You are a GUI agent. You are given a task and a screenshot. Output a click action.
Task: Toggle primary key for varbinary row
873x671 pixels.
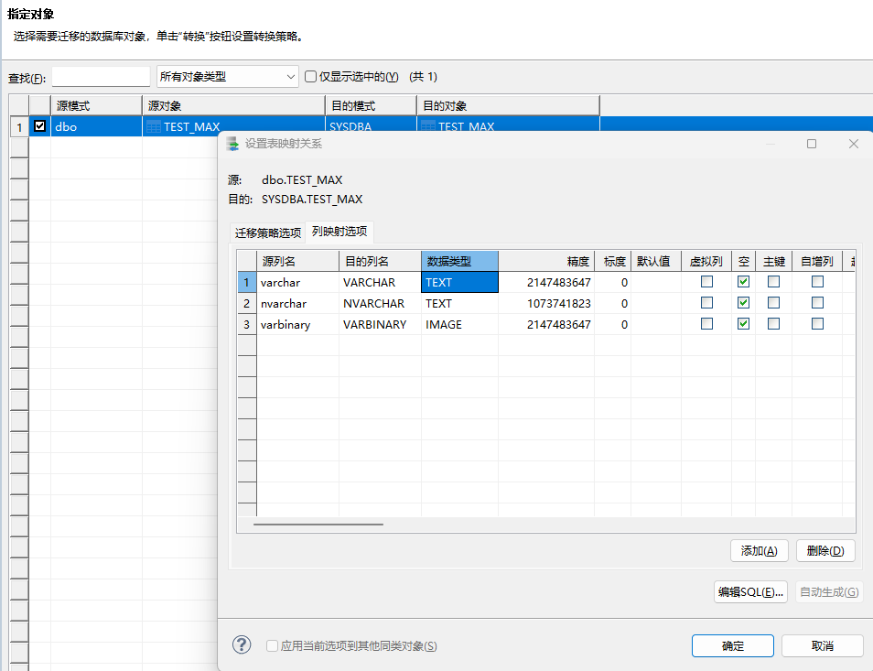point(773,323)
